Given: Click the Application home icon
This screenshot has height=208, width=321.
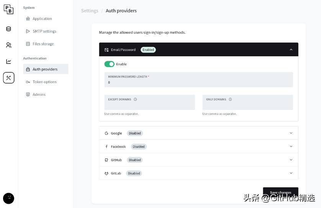Looking at the screenshot, I should 28,19.
